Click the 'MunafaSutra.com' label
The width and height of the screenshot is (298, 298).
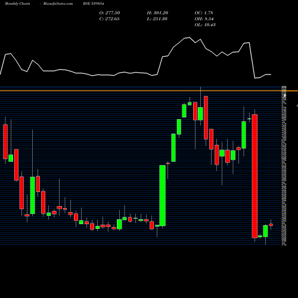click(58, 4)
